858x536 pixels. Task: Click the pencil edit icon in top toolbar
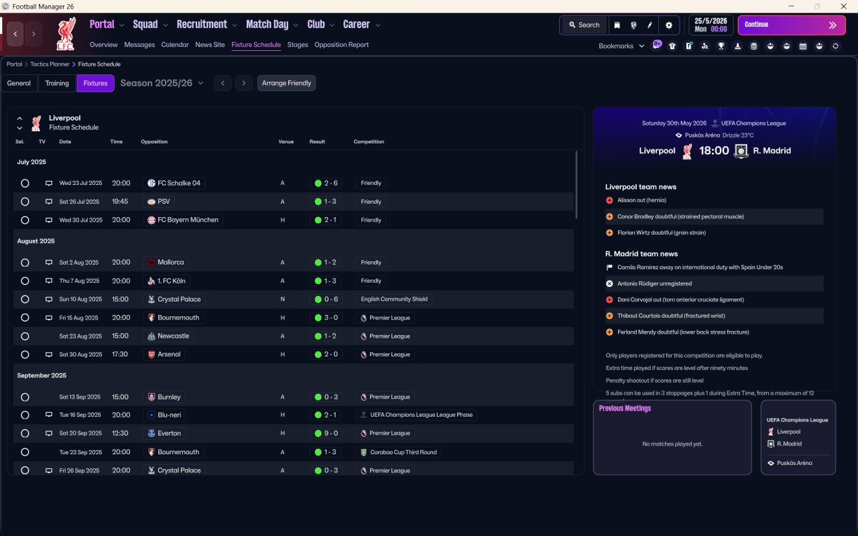[x=650, y=25]
